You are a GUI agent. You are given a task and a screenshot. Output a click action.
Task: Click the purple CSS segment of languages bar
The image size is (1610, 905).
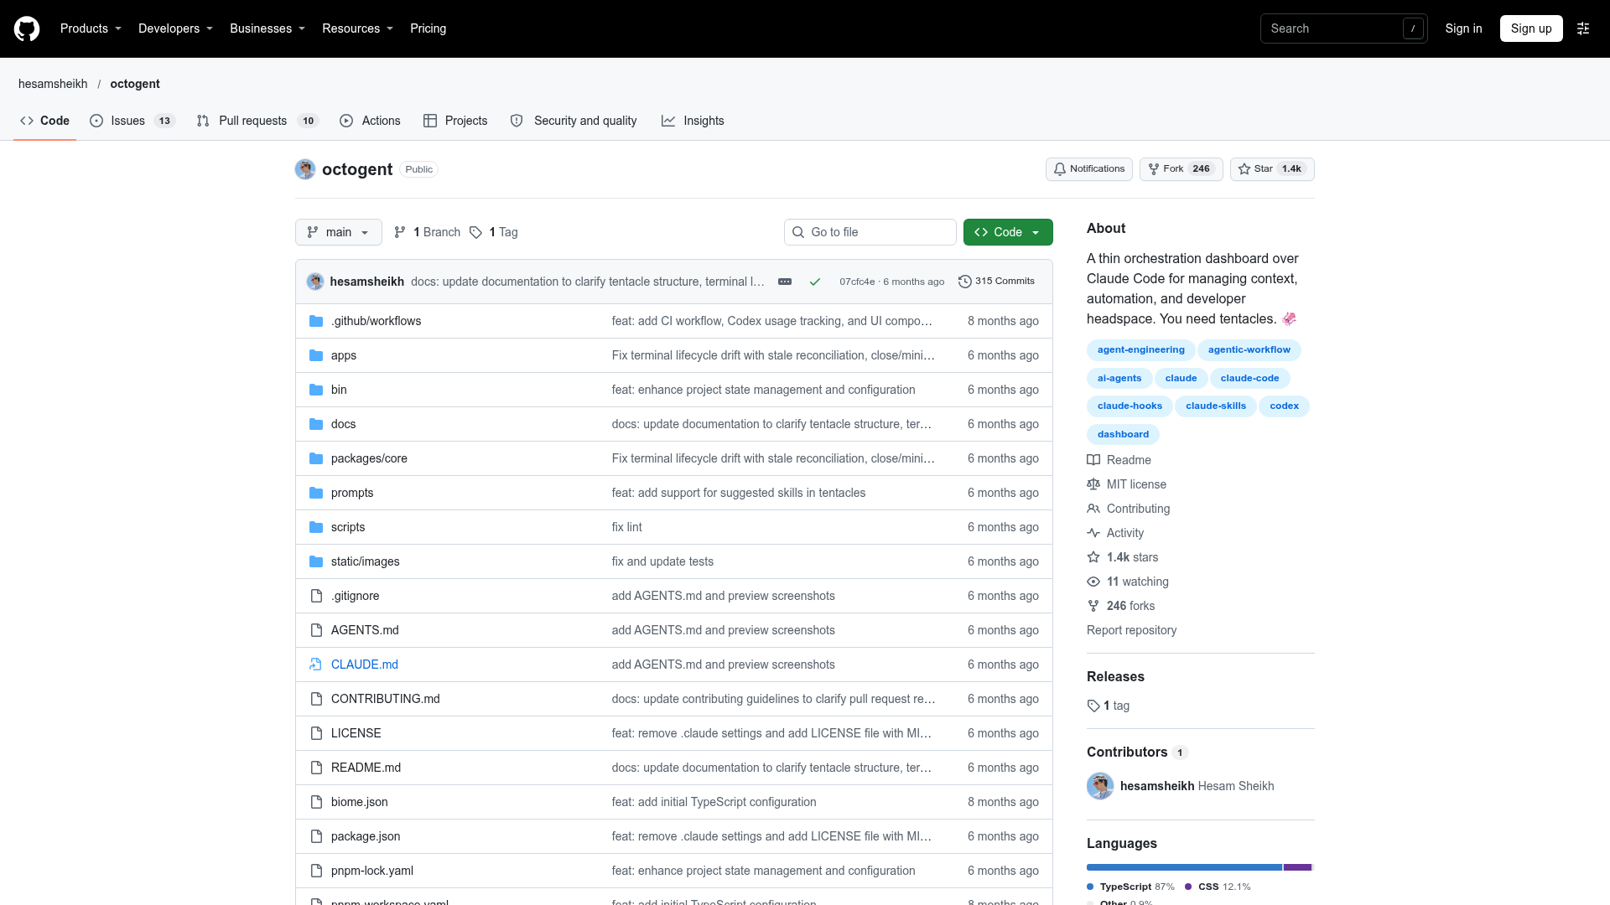coord(1297,867)
